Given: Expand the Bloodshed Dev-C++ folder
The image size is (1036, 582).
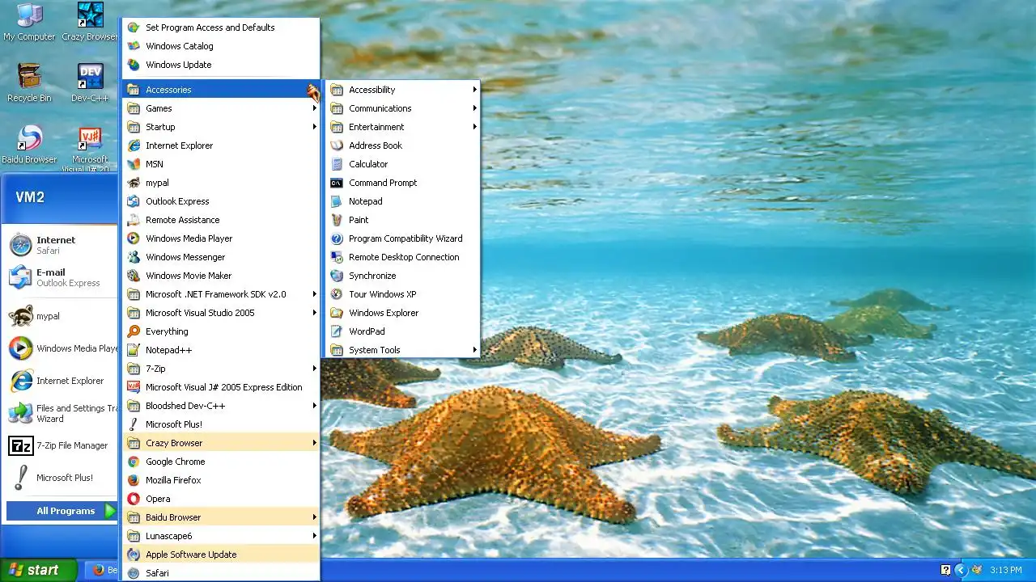Looking at the screenshot, I should 221,406.
